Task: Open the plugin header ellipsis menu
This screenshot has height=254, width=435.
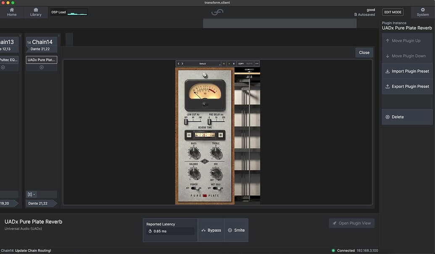Action: click(x=257, y=63)
